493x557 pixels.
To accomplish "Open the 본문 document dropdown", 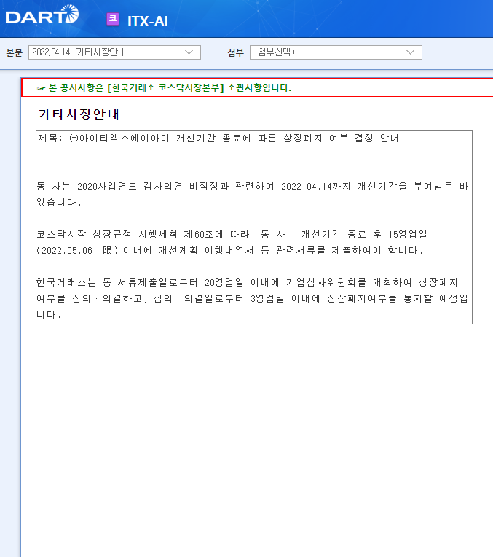I will (114, 52).
